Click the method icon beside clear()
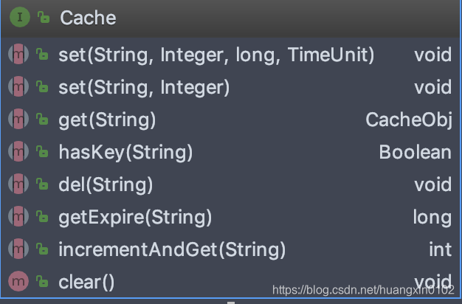The width and height of the screenshot is (462, 304). click(x=18, y=281)
